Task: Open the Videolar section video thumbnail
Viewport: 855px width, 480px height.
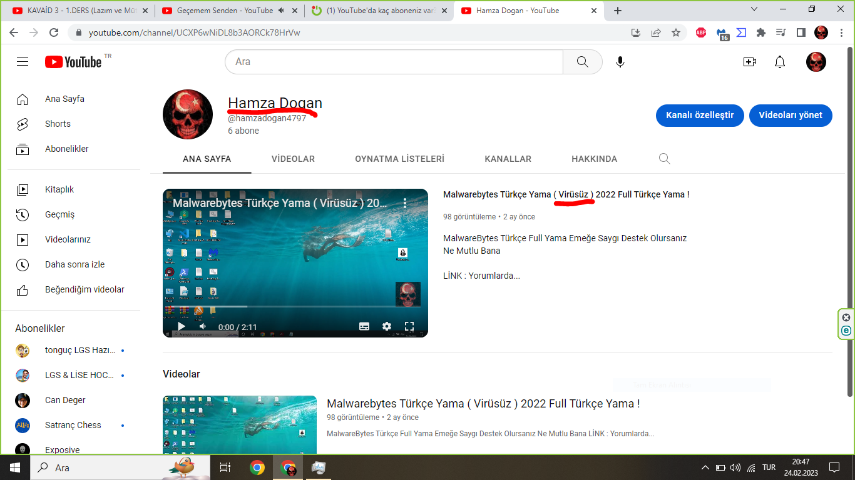Action: (x=240, y=425)
